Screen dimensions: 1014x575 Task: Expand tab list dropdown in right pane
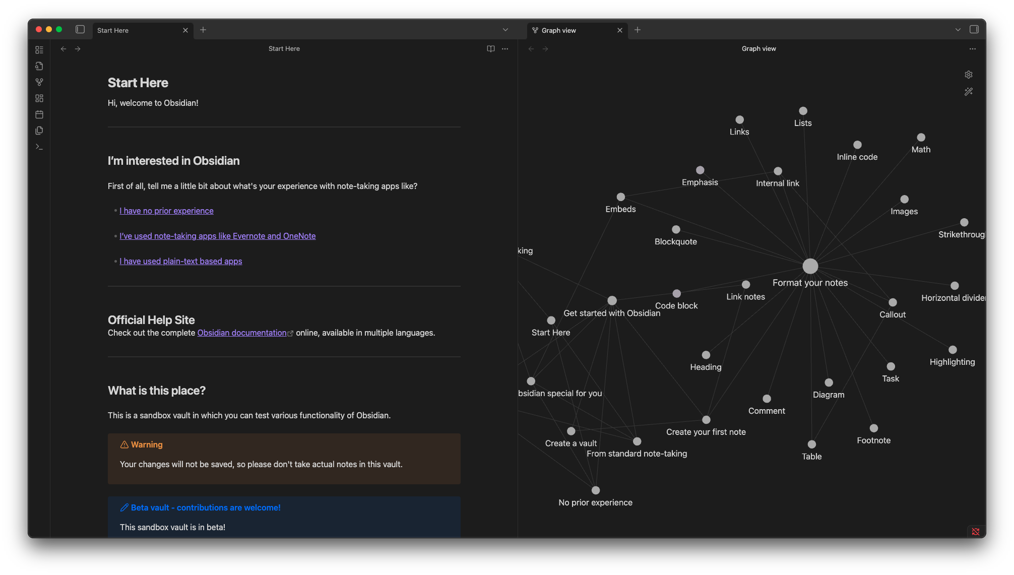point(958,30)
